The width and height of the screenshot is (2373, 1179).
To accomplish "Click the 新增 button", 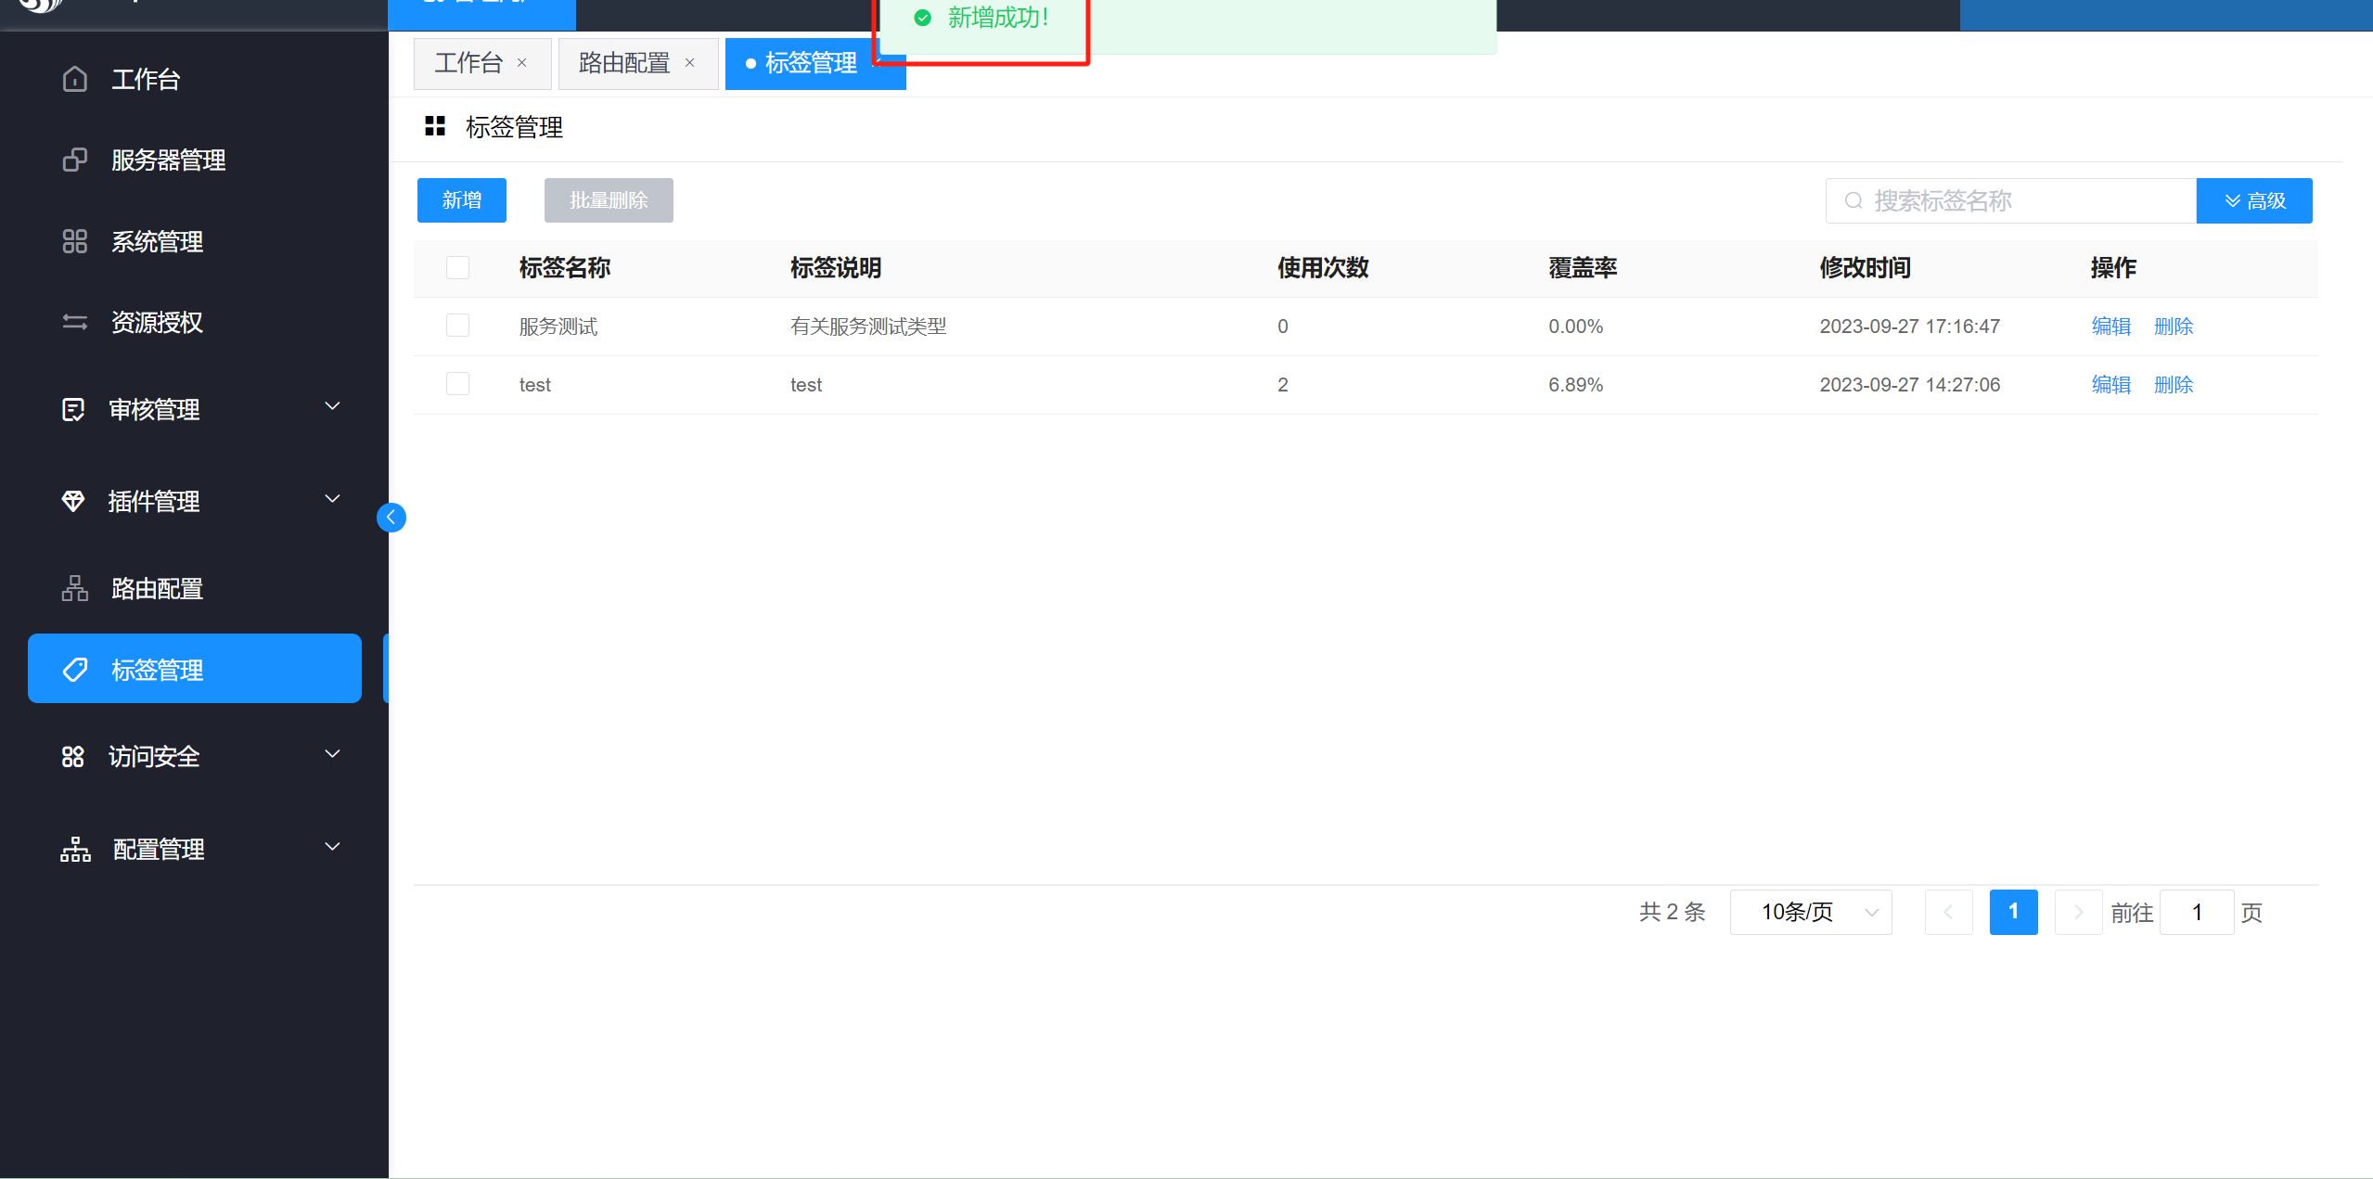I will [x=462, y=200].
